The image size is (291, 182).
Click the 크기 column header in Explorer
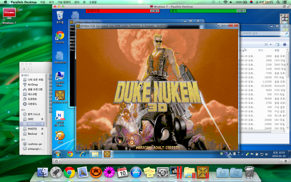[261, 50]
